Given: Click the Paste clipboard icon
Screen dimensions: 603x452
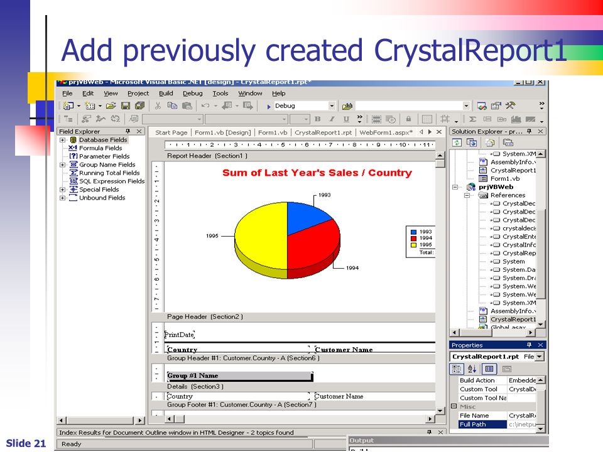Looking at the screenshot, I should pyautogui.click(x=187, y=105).
